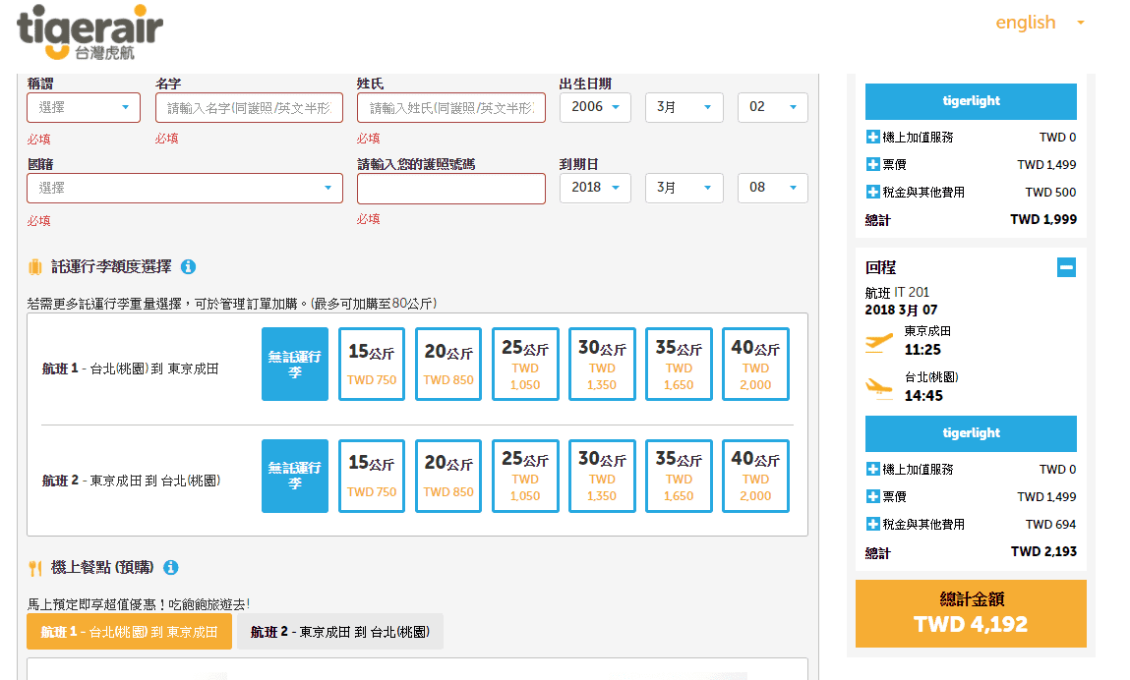Choose 35公斤 TWD 1,650 for 航班 2

click(679, 477)
